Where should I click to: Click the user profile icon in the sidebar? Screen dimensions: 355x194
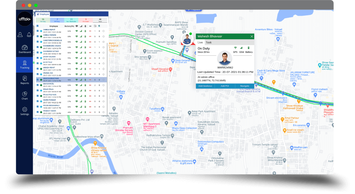point(20,35)
